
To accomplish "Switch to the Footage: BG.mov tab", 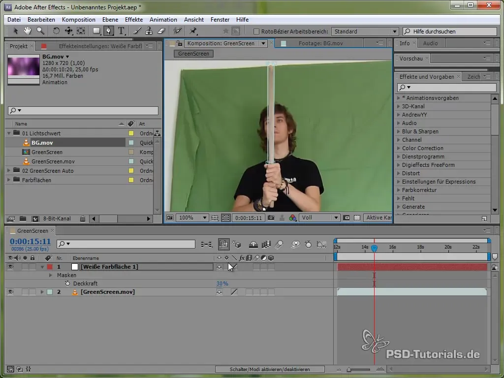I will [x=320, y=43].
